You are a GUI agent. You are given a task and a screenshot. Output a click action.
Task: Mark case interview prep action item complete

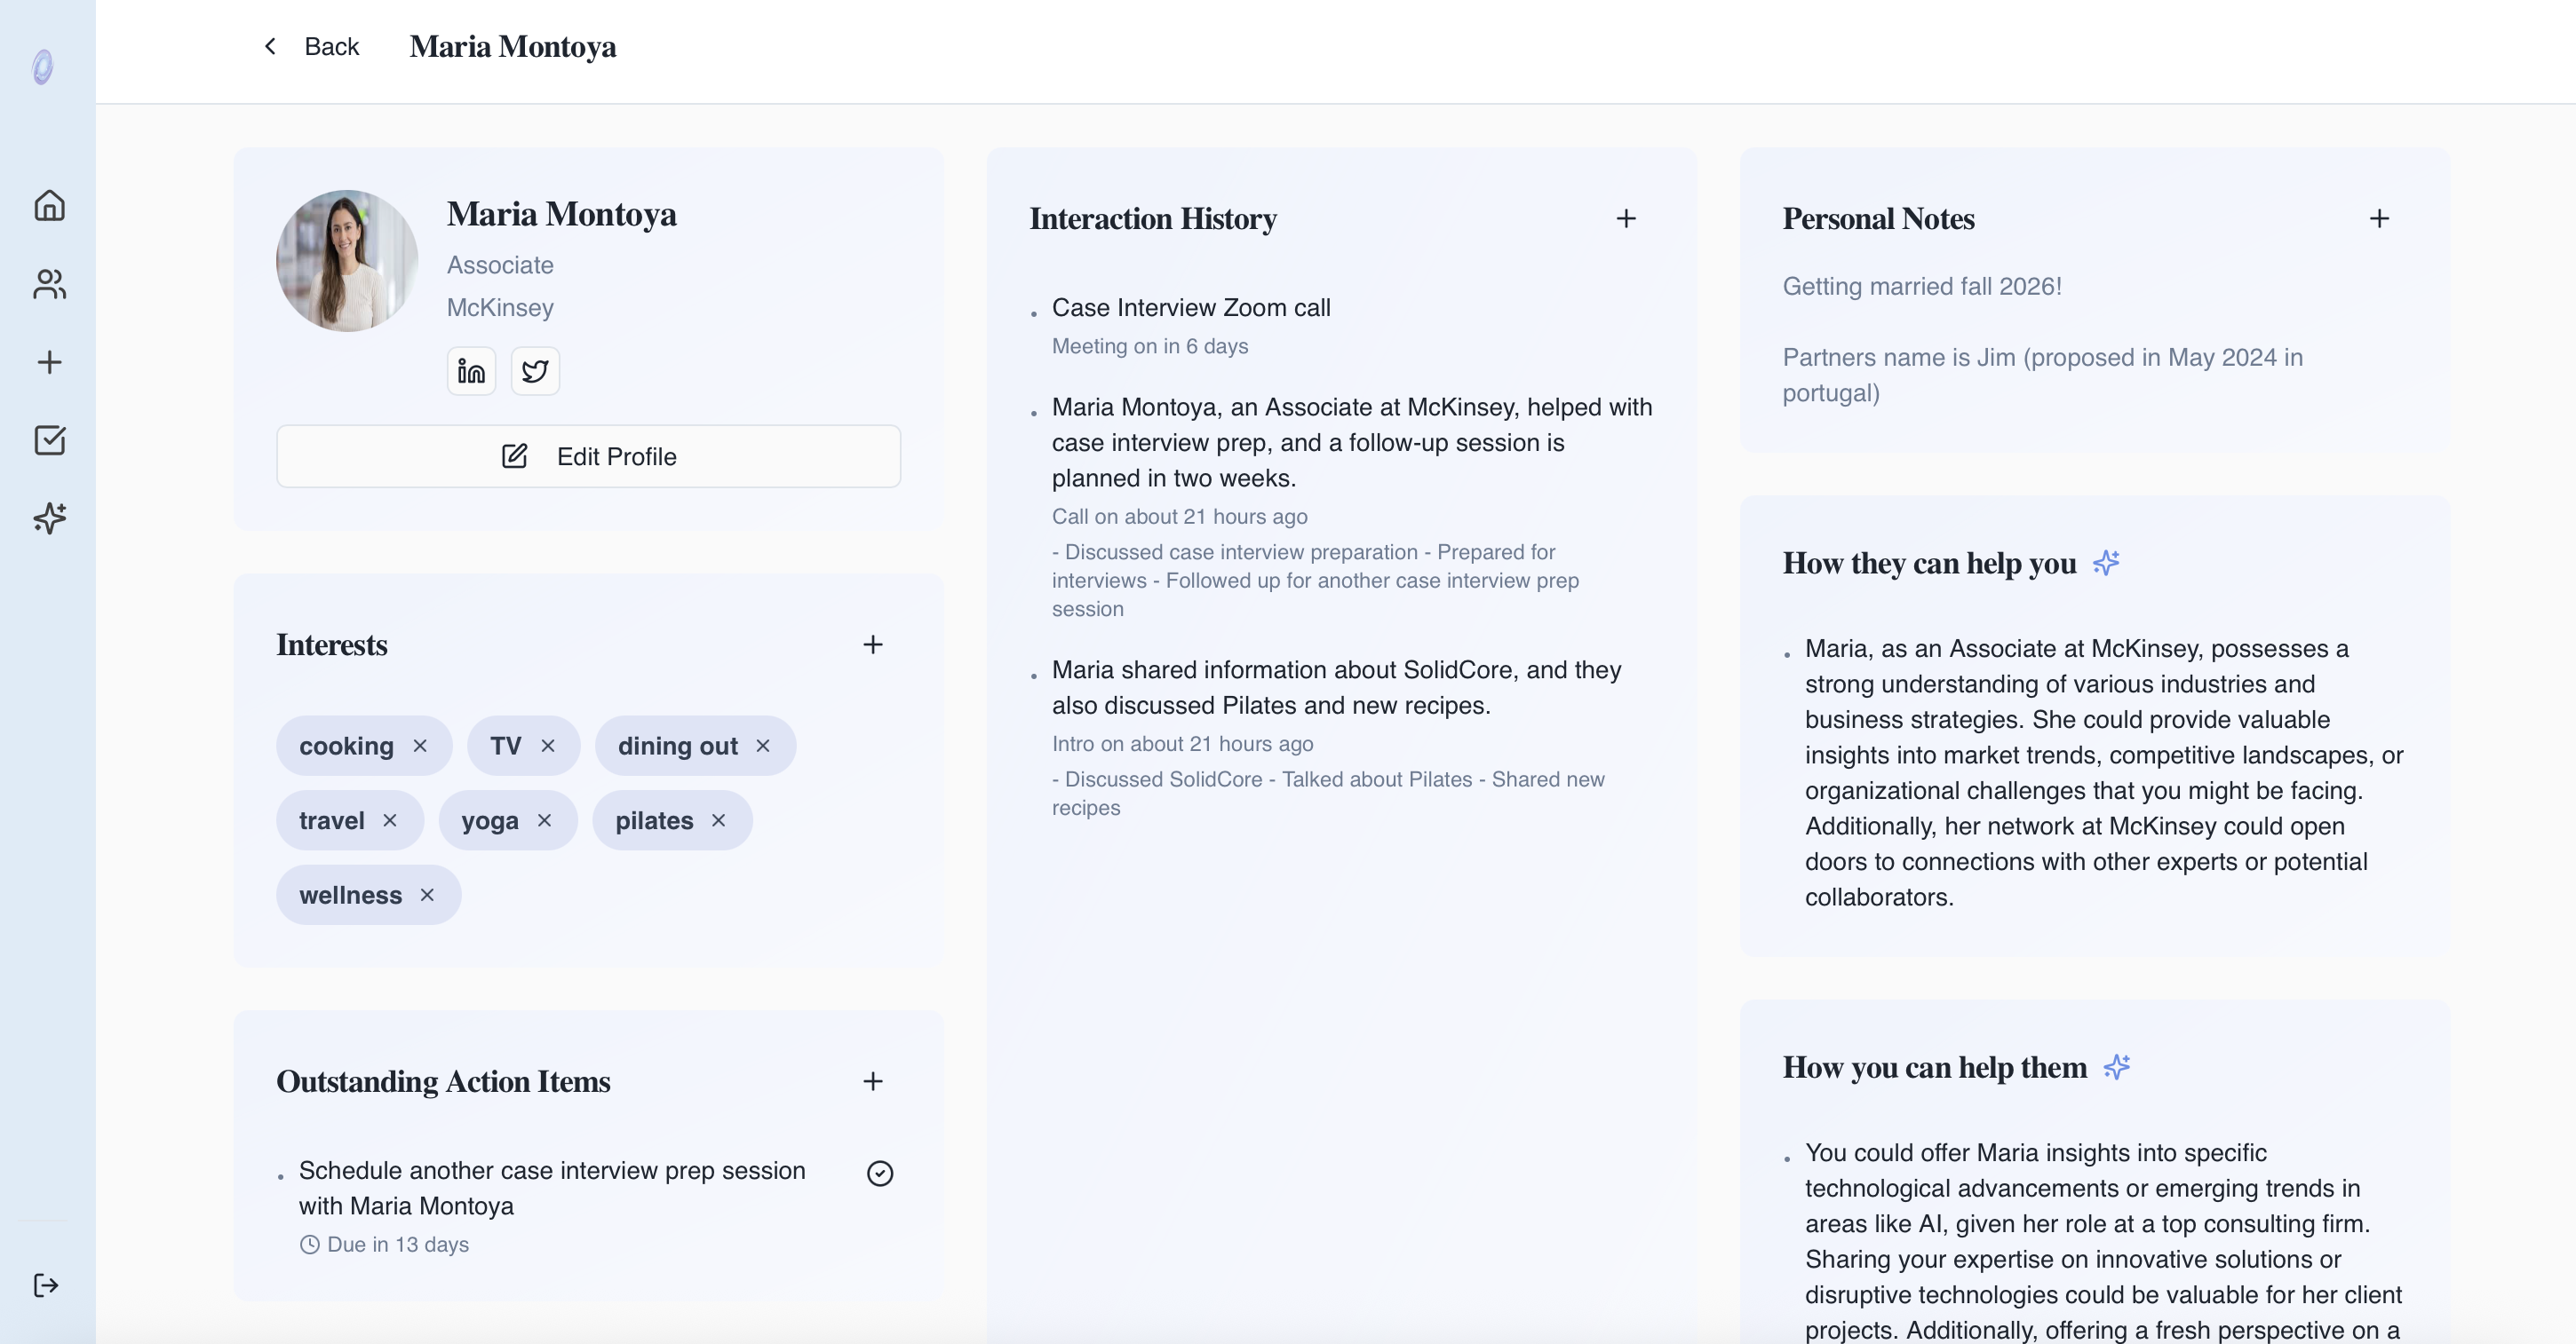879,1174
